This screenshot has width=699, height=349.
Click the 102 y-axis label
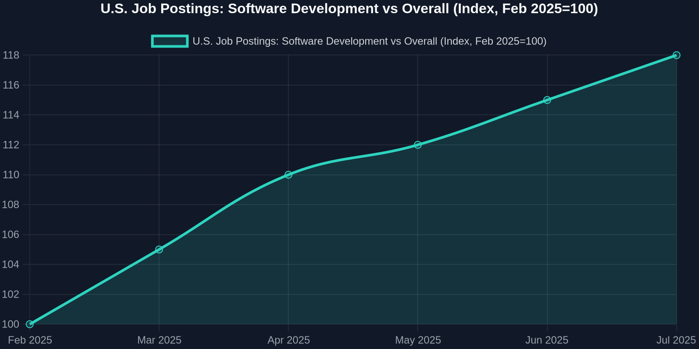11,294
